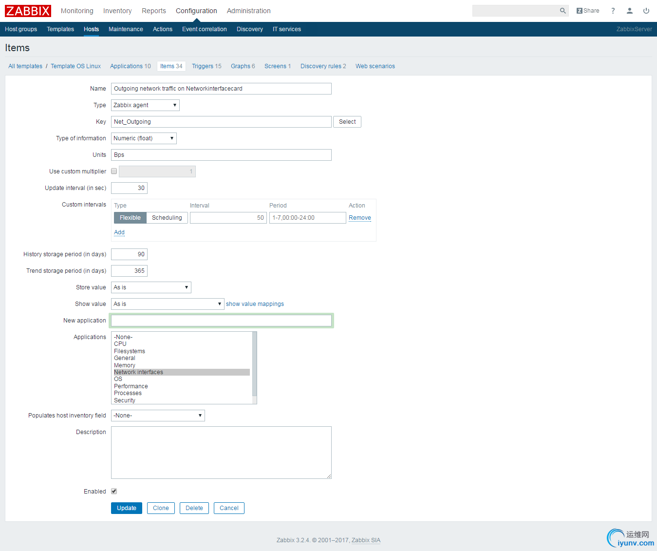Click the Zabbix logo
The height and width of the screenshot is (551, 657).
point(28,11)
